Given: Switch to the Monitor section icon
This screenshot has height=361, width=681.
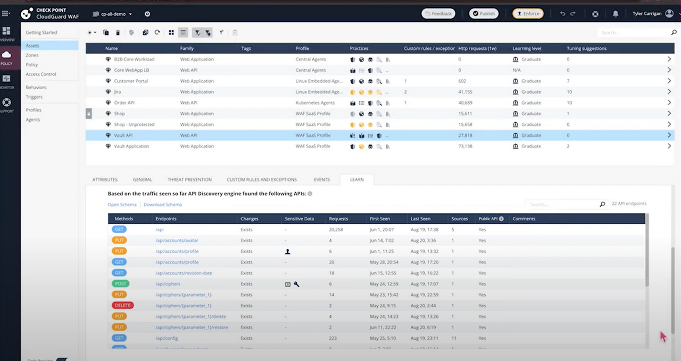Looking at the screenshot, I should tap(6, 80).
